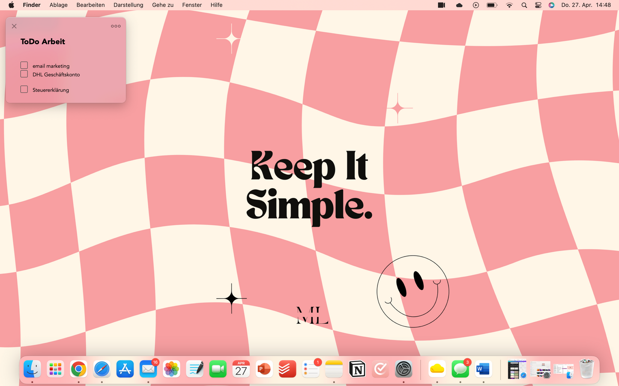
Task: Launch Microsoft Word from the Dock
Action: pyautogui.click(x=483, y=369)
